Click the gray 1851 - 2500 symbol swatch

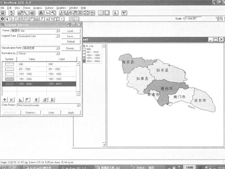(x=9, y=79)
